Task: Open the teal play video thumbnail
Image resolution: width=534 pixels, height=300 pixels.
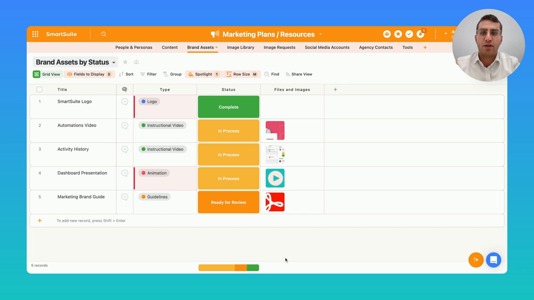Action: click(x=275, y=178)
